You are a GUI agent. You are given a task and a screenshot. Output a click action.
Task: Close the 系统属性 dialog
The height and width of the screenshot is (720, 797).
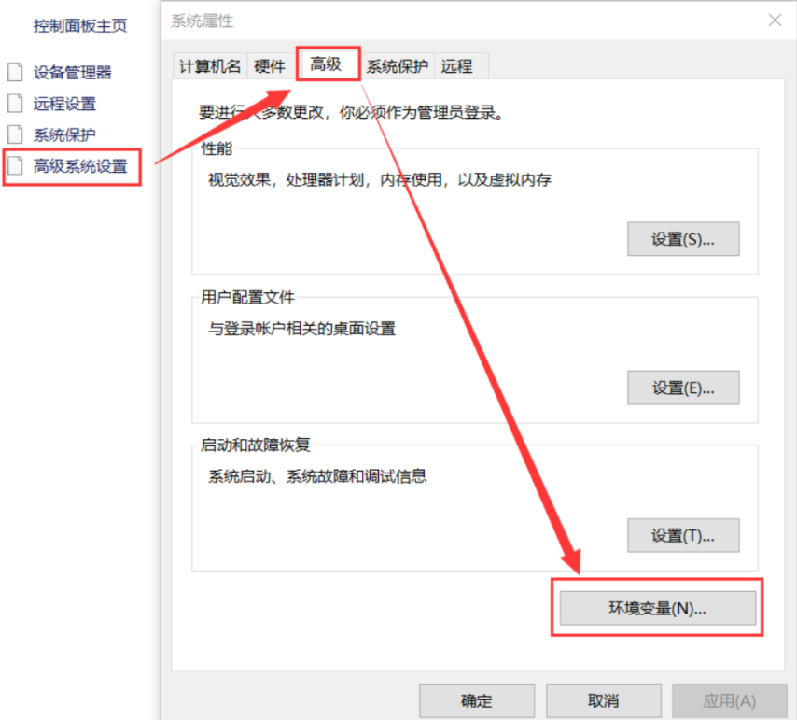[776, 21]
